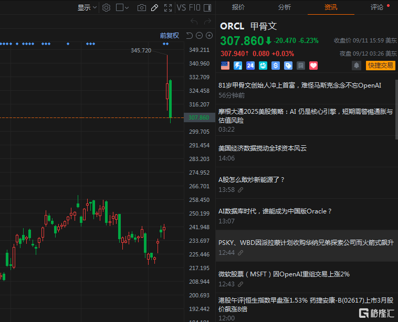Select the 资讯 news tab

[331, 7]
